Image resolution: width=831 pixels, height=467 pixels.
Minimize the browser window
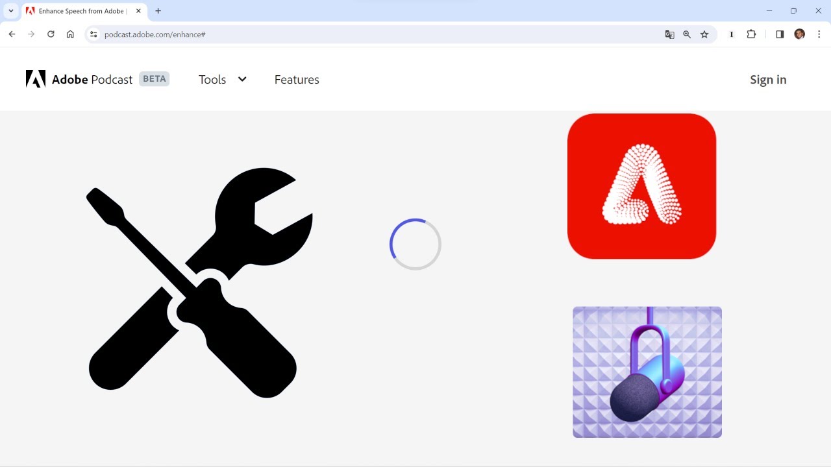pos(769,11)
